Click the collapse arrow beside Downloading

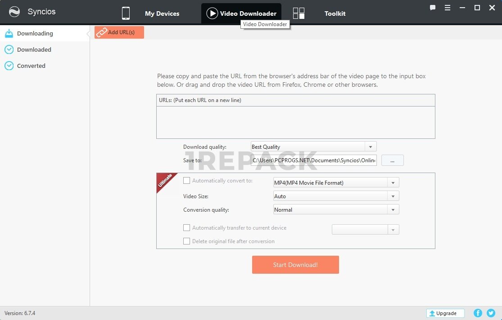point(88,34)
